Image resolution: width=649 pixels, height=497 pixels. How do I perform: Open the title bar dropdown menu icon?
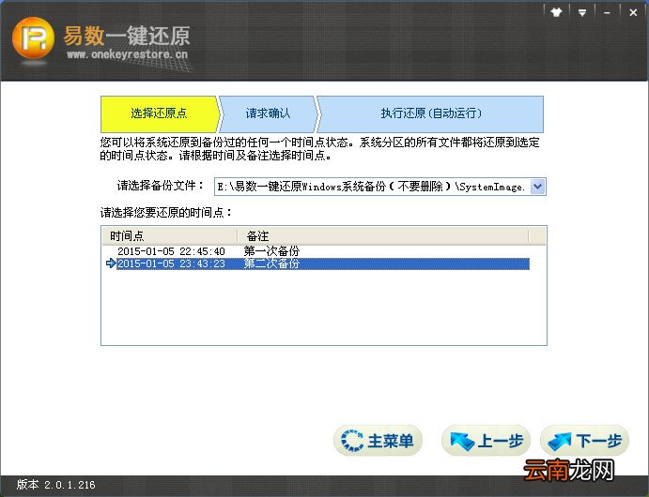pos(582,12)
